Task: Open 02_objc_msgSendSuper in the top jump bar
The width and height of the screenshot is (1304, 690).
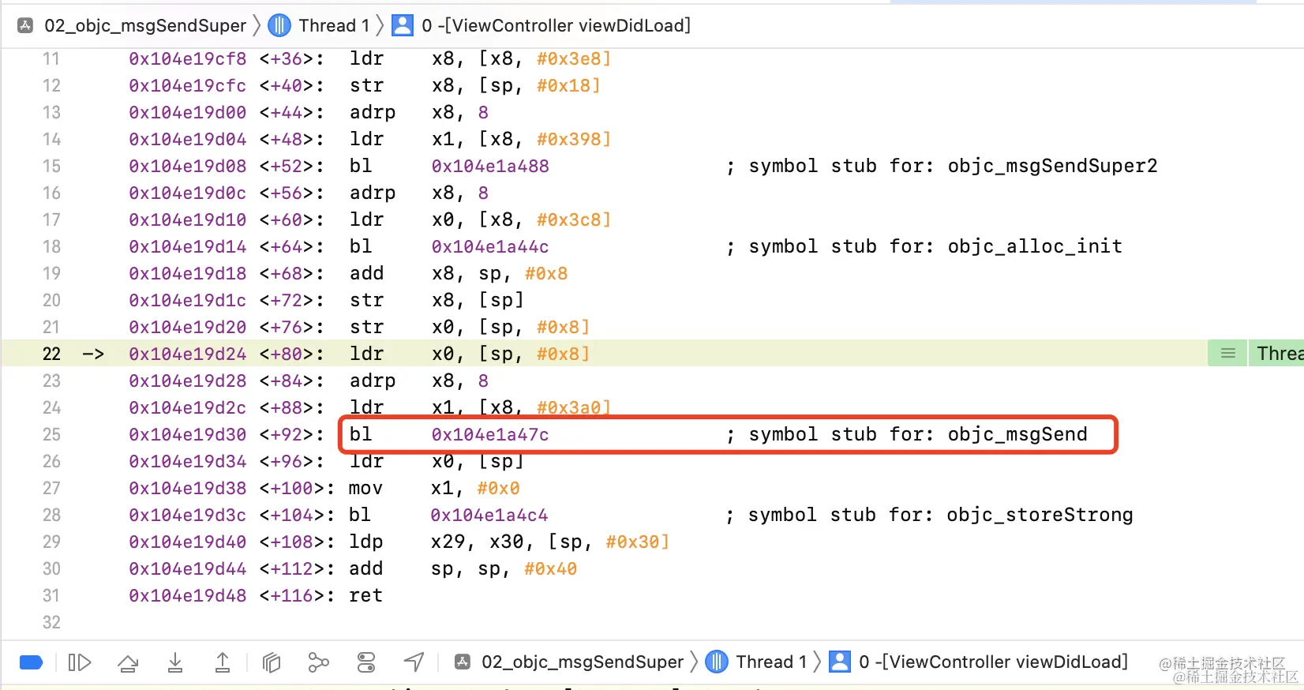Action: pyautogui.click(x=145, y=25)
